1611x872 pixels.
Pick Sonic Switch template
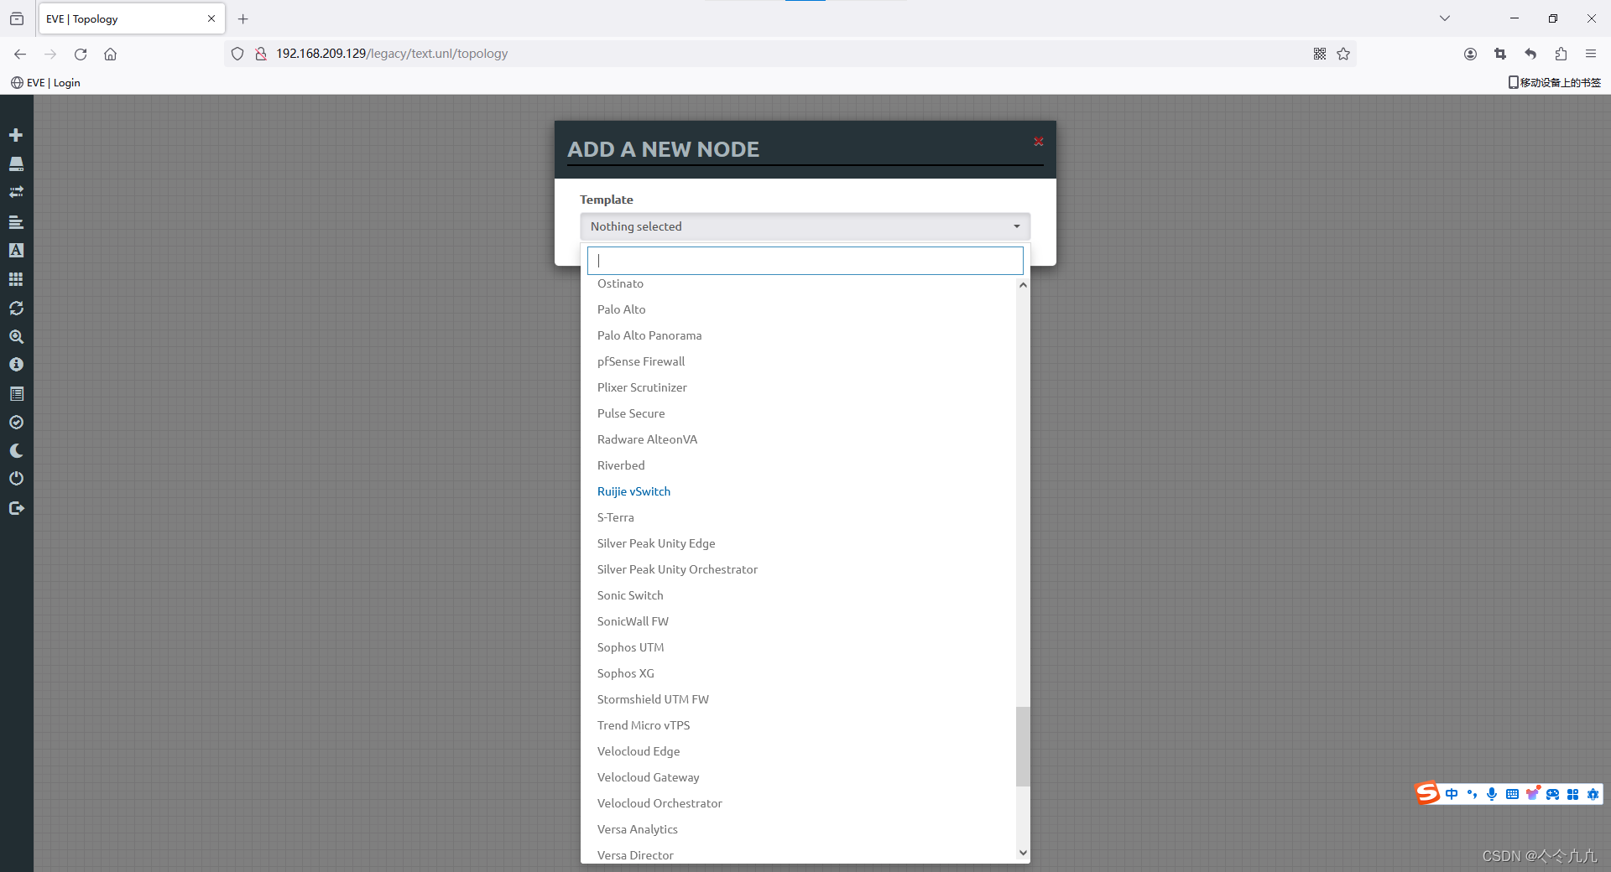click(798, 595)
